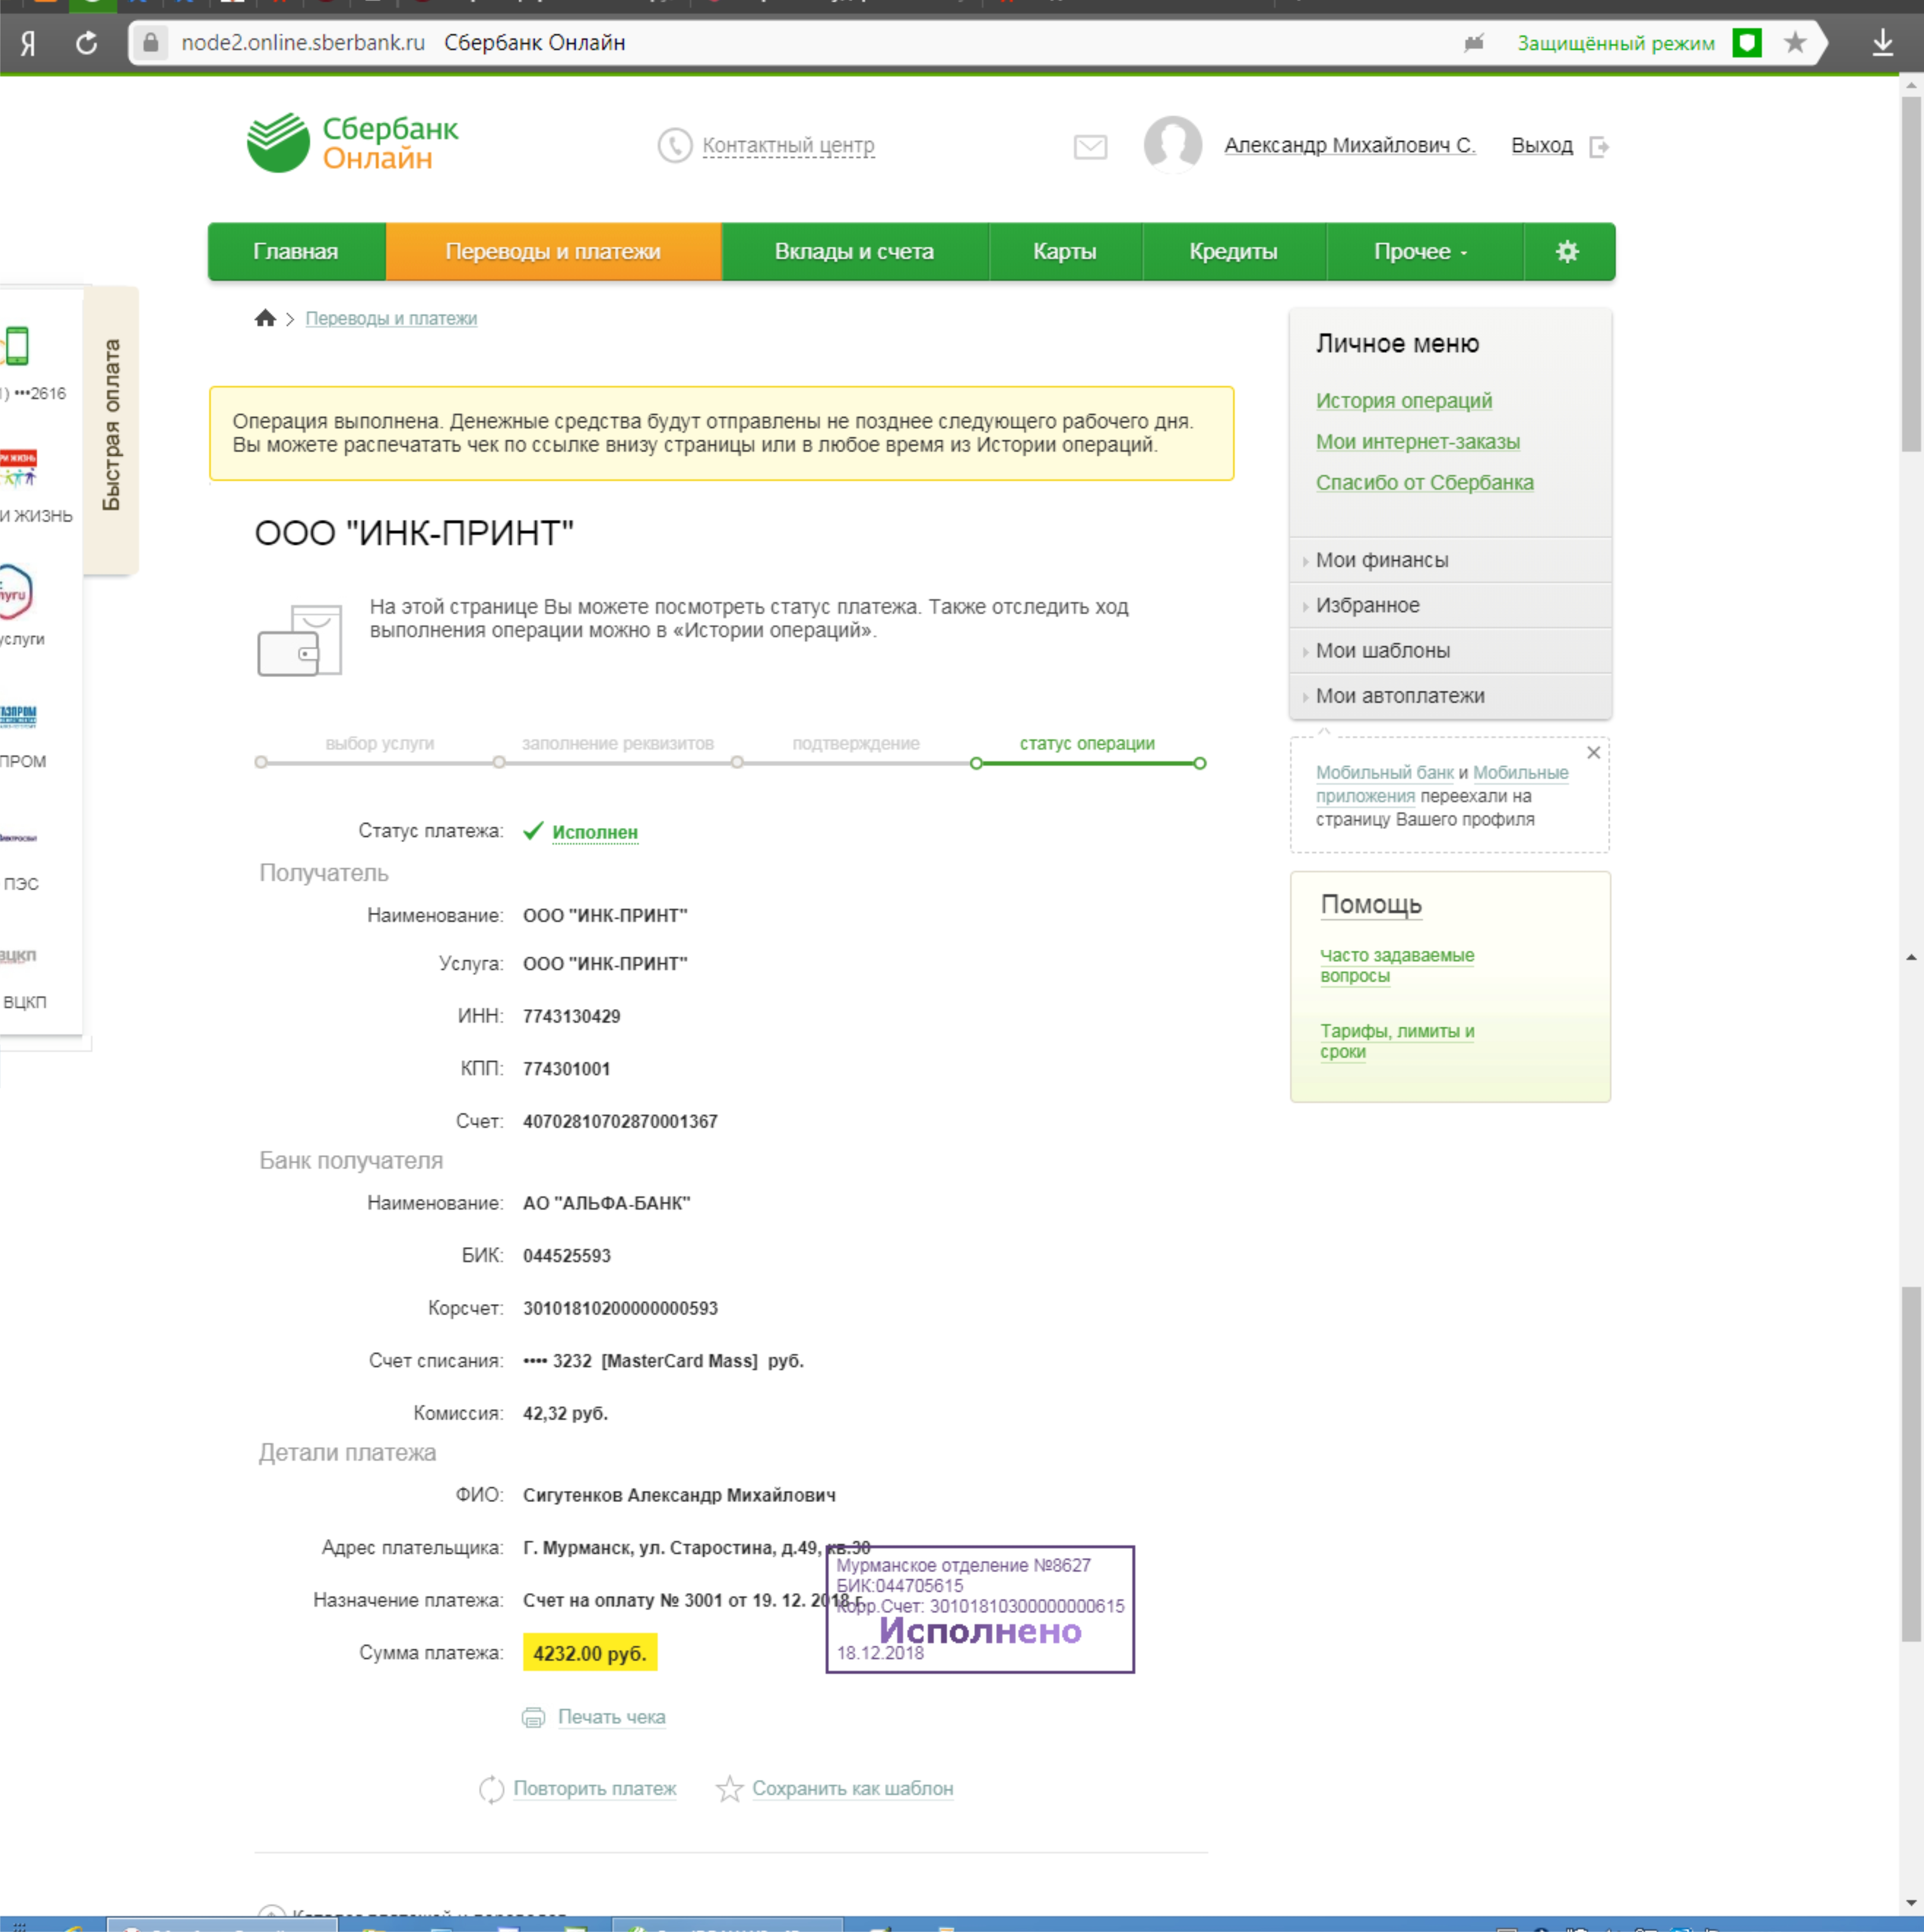Open the mail envelope icon
1924x1932 pixels.
point(1090,147)
